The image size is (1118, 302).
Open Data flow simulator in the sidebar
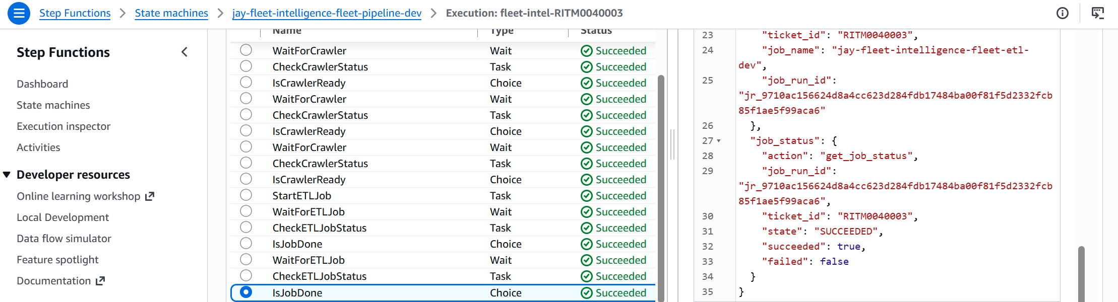click(x=64, y=239)
